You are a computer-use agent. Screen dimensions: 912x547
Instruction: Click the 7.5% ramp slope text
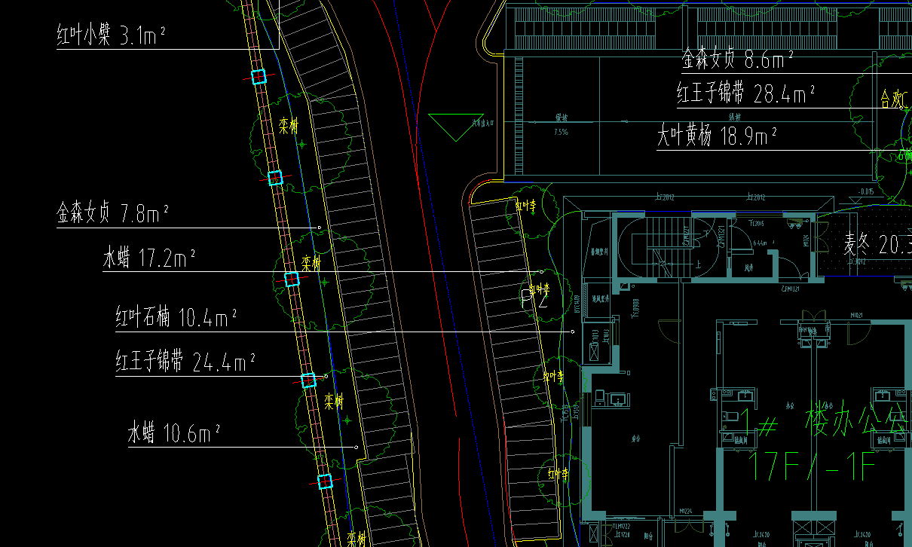(x=561, y=132)
